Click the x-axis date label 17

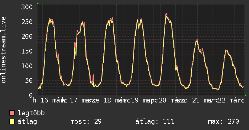point(73,100)
